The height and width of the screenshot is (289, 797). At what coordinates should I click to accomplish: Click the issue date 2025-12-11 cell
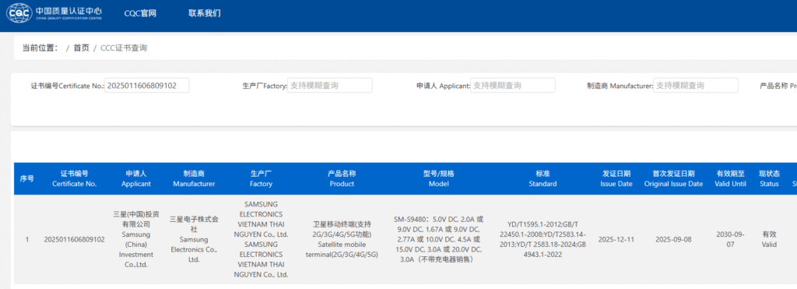coord(616,239)
